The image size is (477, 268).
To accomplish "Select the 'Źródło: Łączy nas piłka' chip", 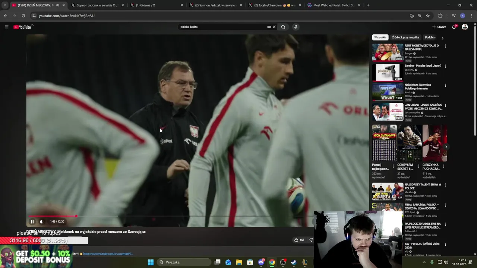I will [x=405, y=37].
